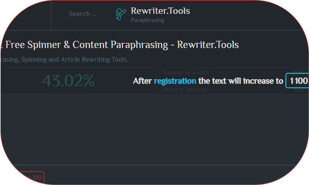Click the 43.02% uniqueness percentage value

click(68, 81)
